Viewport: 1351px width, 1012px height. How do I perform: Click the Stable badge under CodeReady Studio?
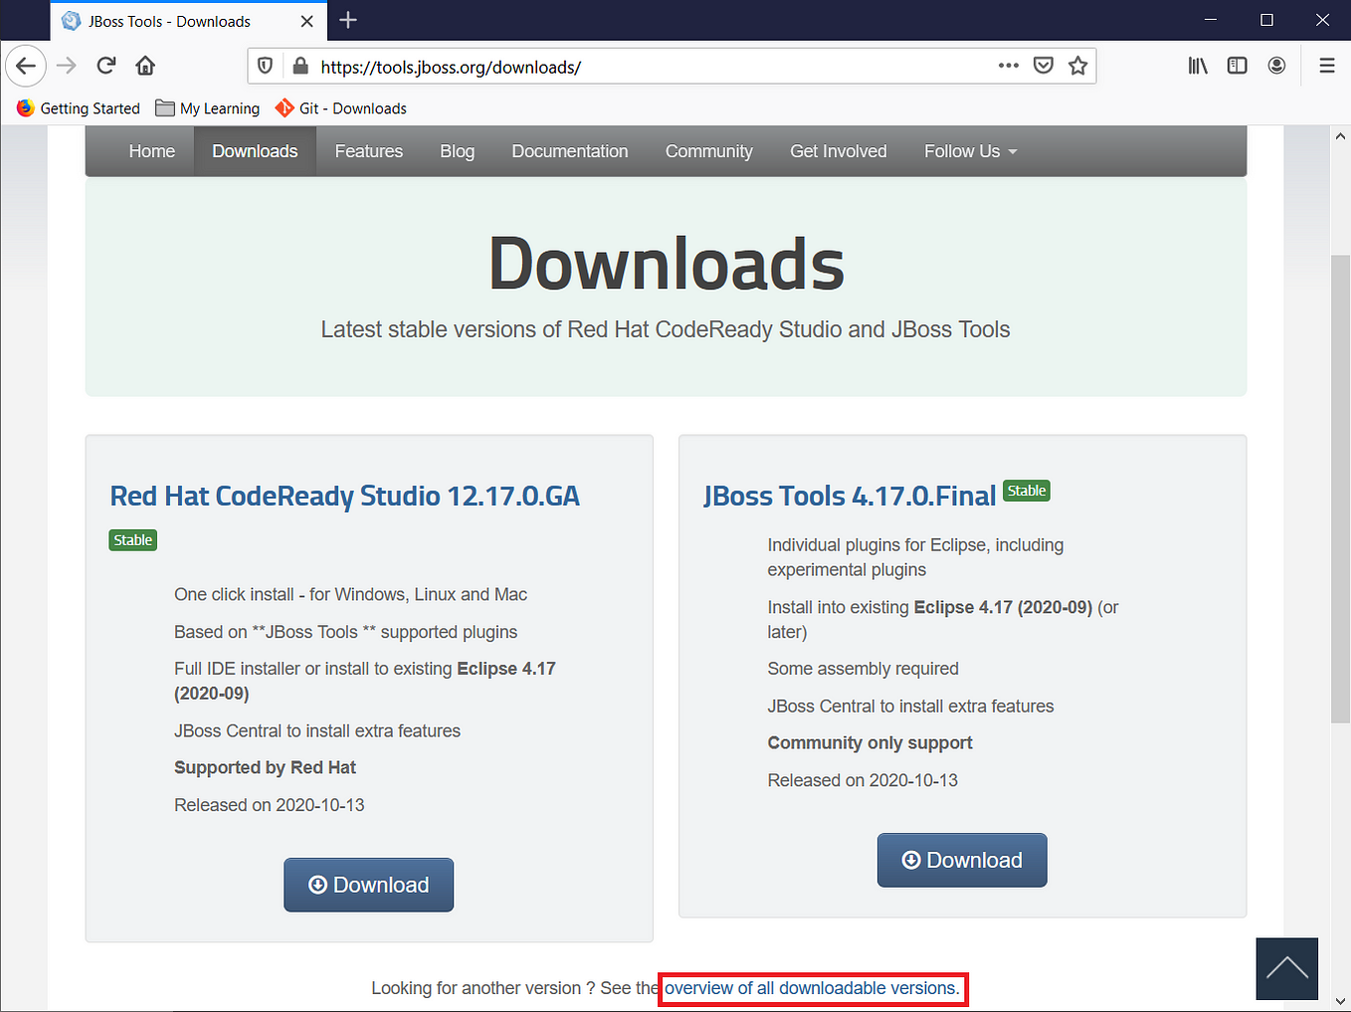point(133,540)
